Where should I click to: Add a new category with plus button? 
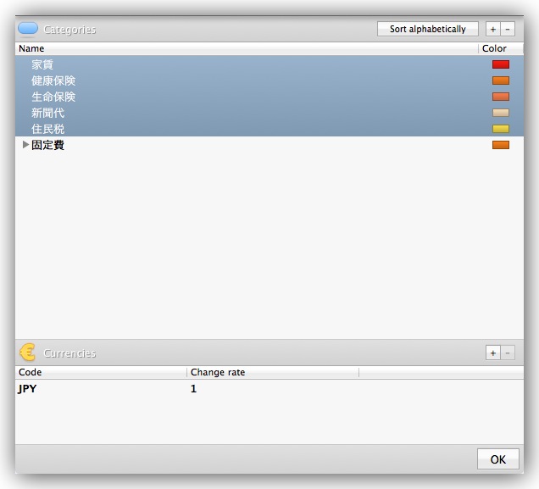click(x=493, y=29)
